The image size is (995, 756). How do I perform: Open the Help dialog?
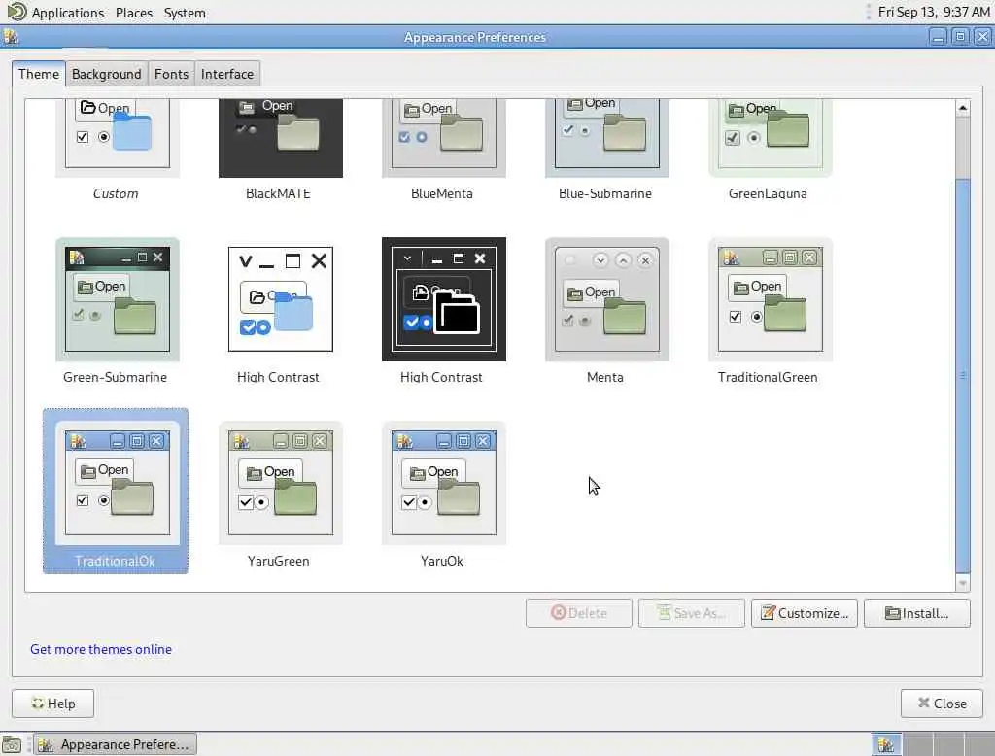tap(52, 704)
